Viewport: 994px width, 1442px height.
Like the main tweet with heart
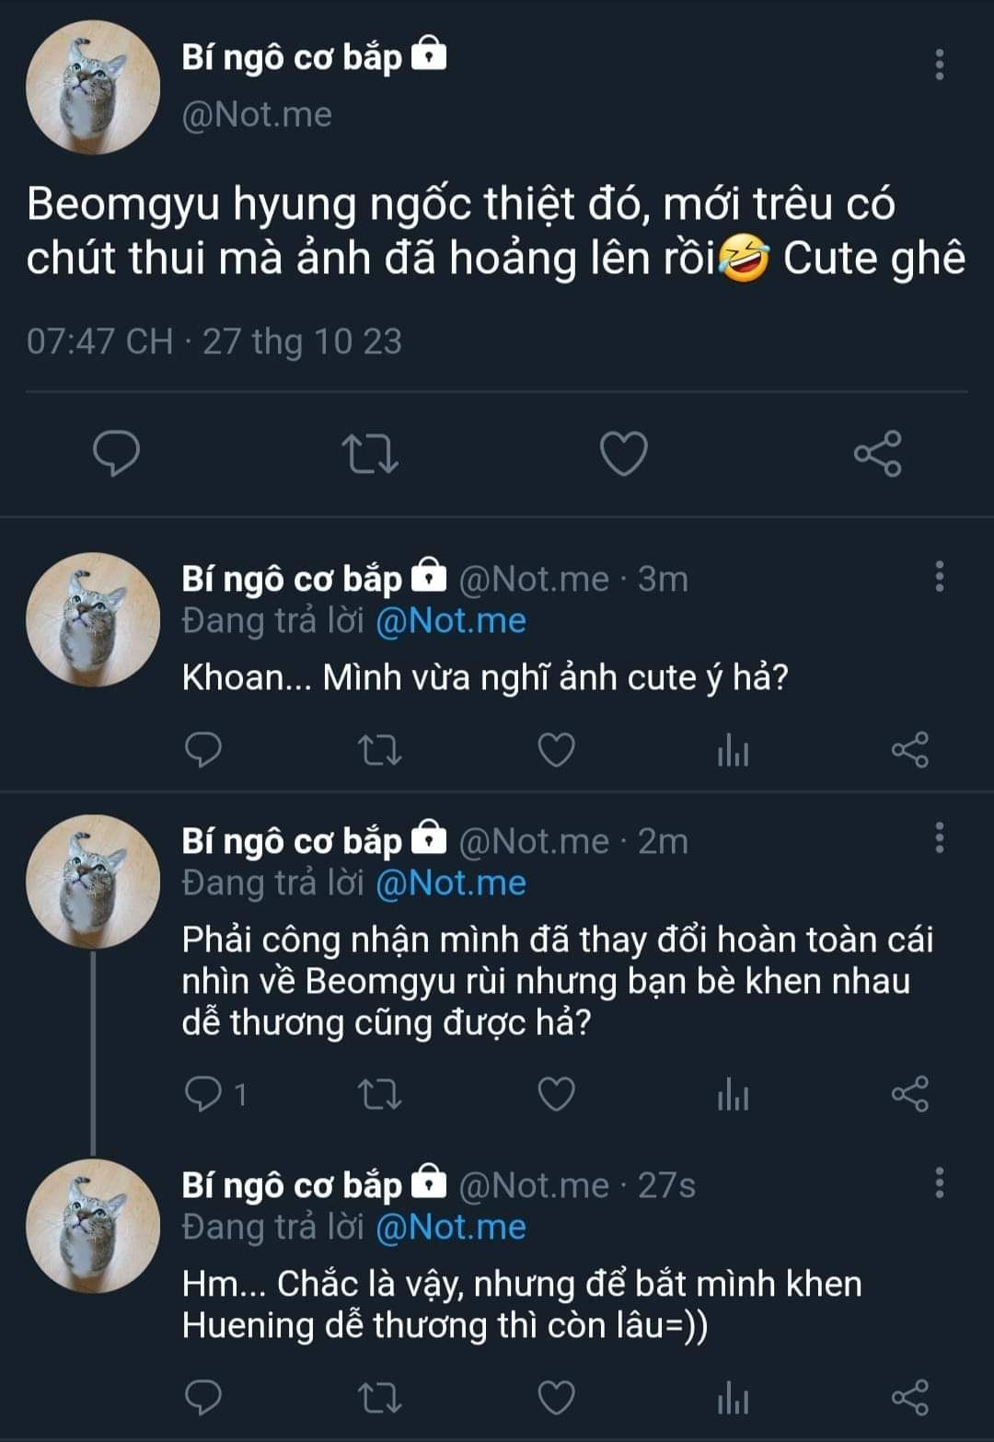point(623,454)
